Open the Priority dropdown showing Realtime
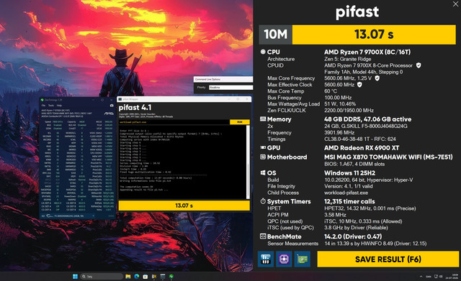 point(230,88)
